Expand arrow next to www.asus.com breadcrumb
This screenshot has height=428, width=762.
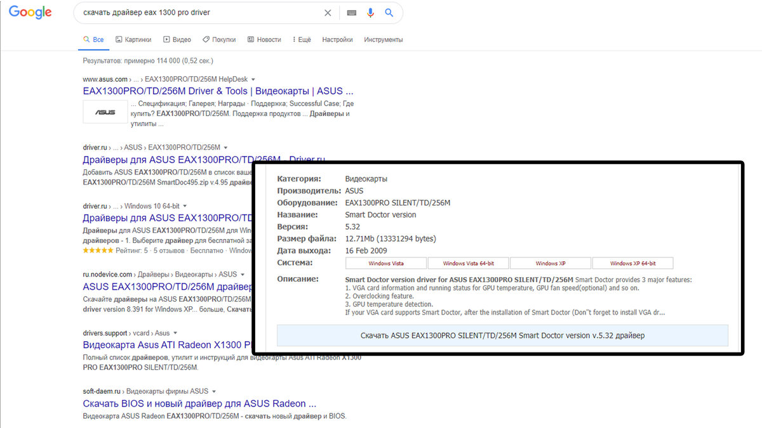tap(253, 79)
